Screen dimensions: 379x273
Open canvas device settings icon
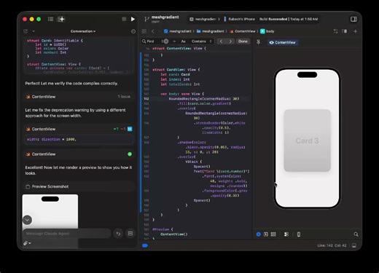coord(286,234)
